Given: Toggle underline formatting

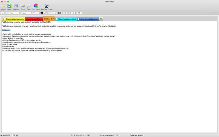Looking at the screenshot, I should tap(55, 13).
